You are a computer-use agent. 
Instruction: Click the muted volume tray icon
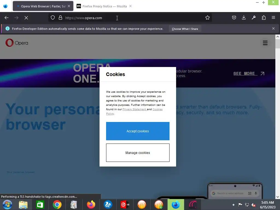253,205
